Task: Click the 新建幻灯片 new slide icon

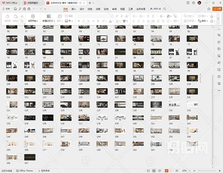Action: pos(48,17)
